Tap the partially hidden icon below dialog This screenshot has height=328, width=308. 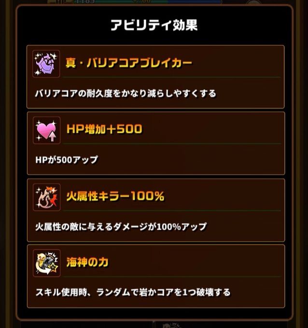coord(172,325)
